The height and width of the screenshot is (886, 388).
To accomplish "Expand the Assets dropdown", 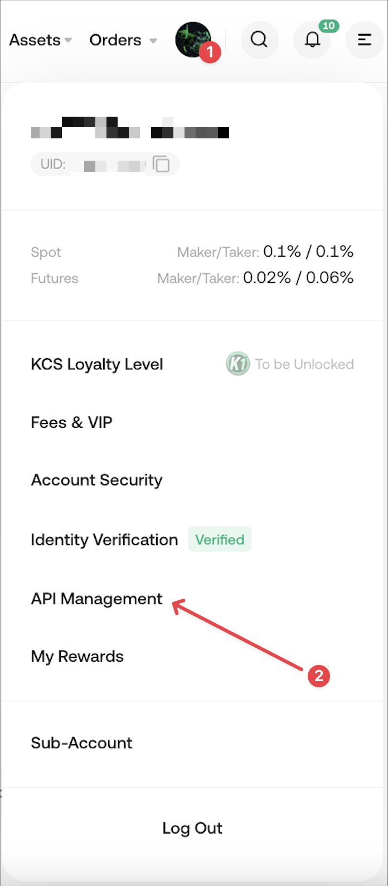I will [x=41, y=40].
